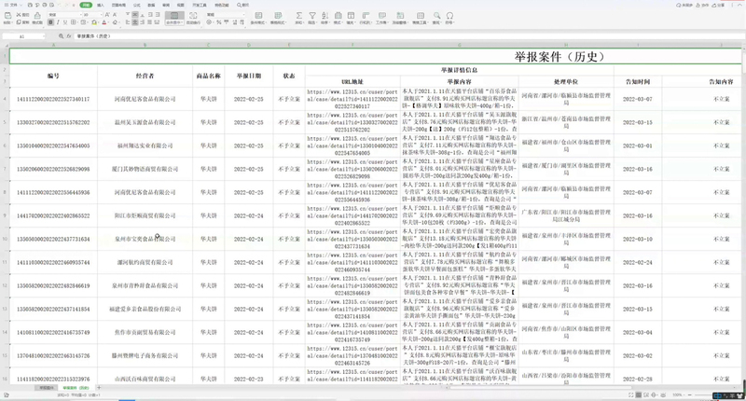Toggle Bold formatting
Image resolution: width=746 pixels, height=401 pixels.
(x=50, y=21)
